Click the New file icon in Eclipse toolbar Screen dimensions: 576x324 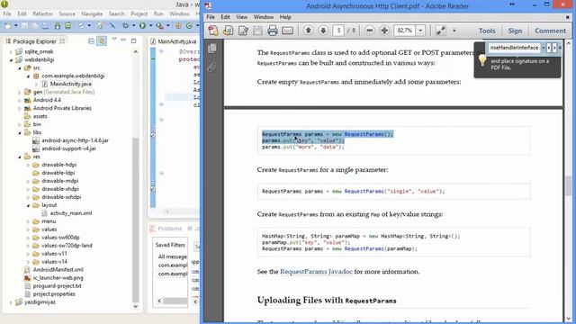coord(7,26)
